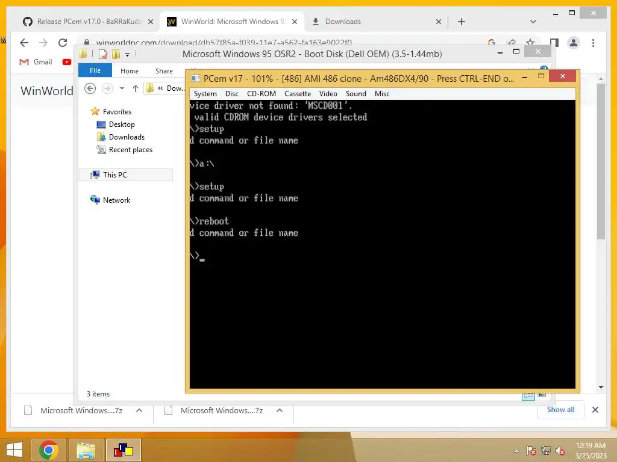The image size is (617, 462).
Task: Bookmark this page with the star
Action: (530, 42)
